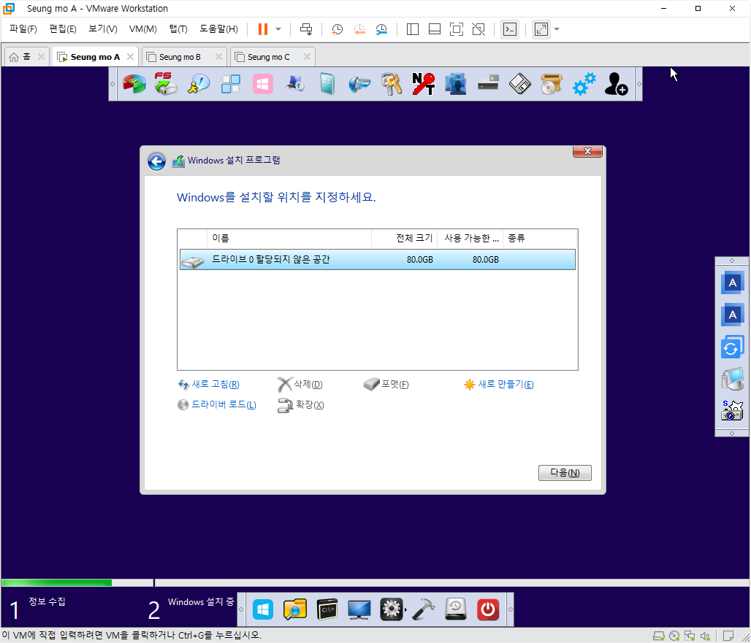Open the VM(M) menu
Screen dimensions: 751x643
[x=142, y=29]
